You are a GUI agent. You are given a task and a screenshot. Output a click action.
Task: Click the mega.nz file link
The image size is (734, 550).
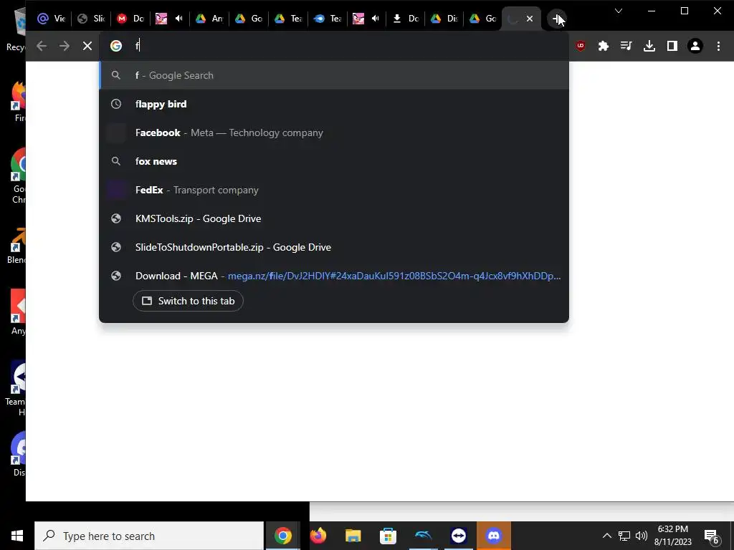[394, 276]
